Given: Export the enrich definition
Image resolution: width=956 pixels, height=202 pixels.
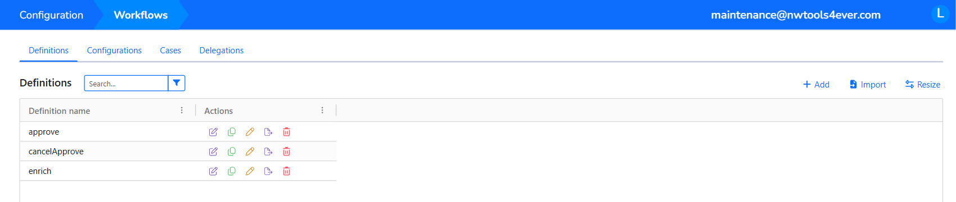Looking at the screenshot, I should pos(268,171).
